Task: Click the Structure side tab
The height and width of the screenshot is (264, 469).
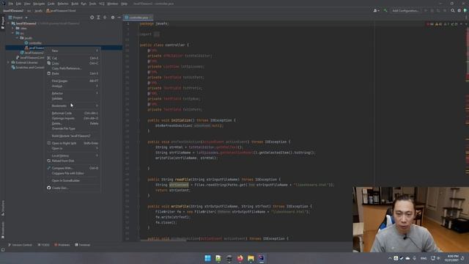Action: click(x=3, y=208)
